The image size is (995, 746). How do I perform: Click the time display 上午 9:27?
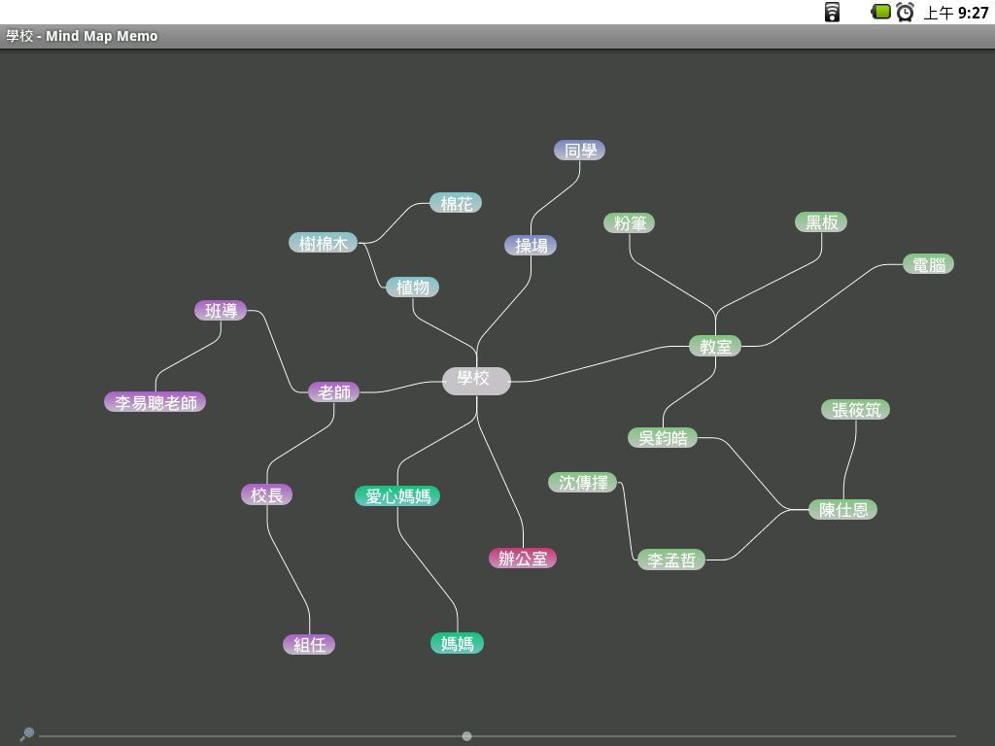pos(955,13)
